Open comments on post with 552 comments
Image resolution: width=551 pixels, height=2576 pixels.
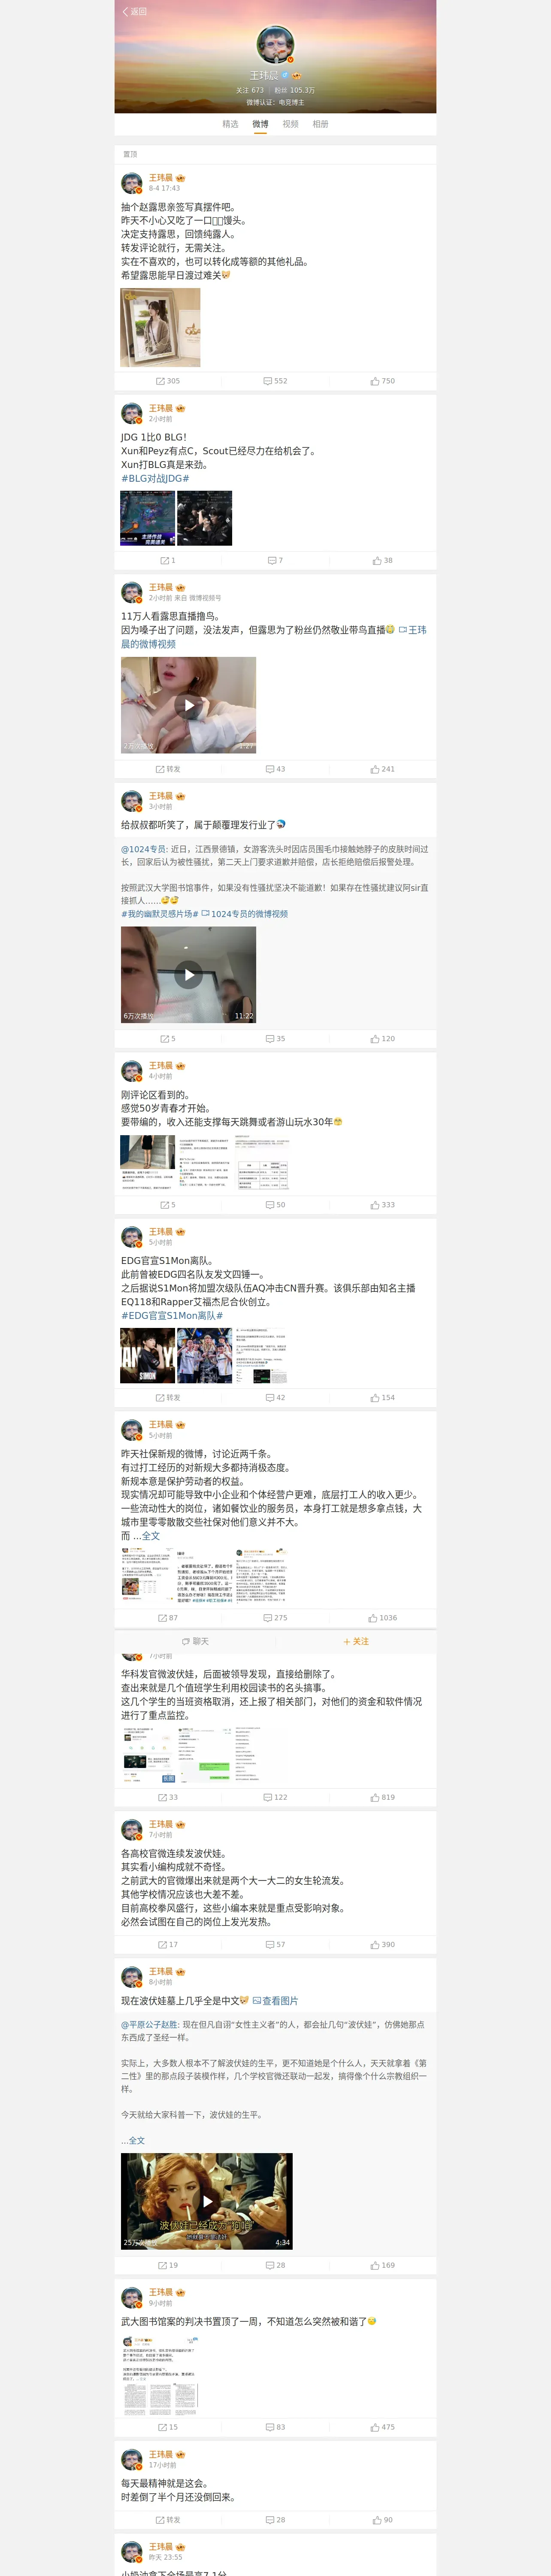275,381
